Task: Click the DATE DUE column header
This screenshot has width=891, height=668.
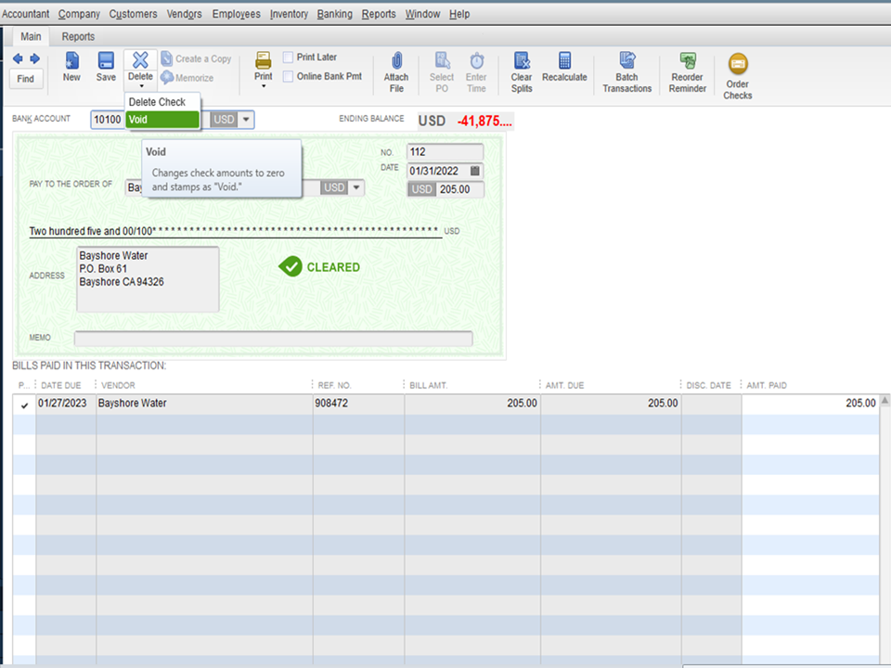Action: (61, 385)
